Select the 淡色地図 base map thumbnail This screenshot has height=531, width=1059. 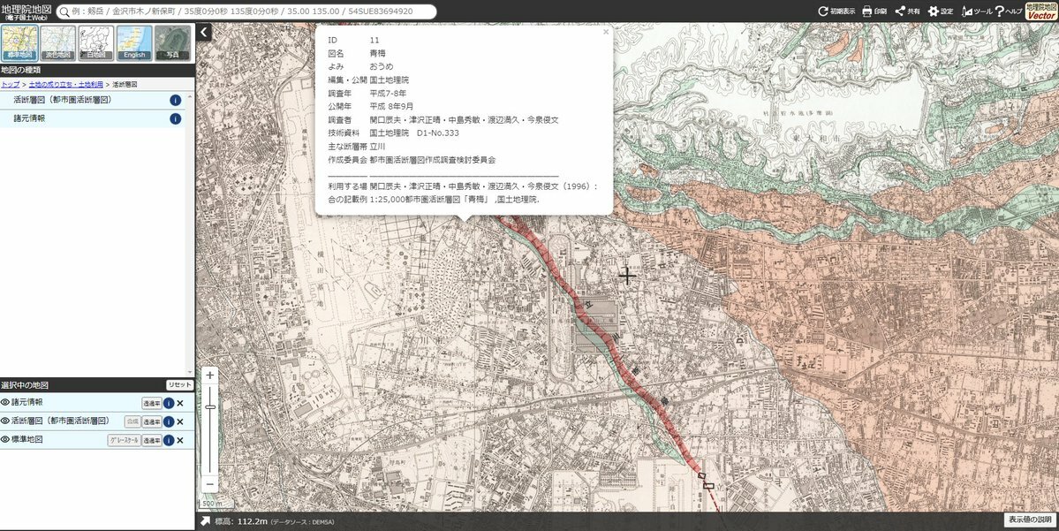[x=58, y=42]
